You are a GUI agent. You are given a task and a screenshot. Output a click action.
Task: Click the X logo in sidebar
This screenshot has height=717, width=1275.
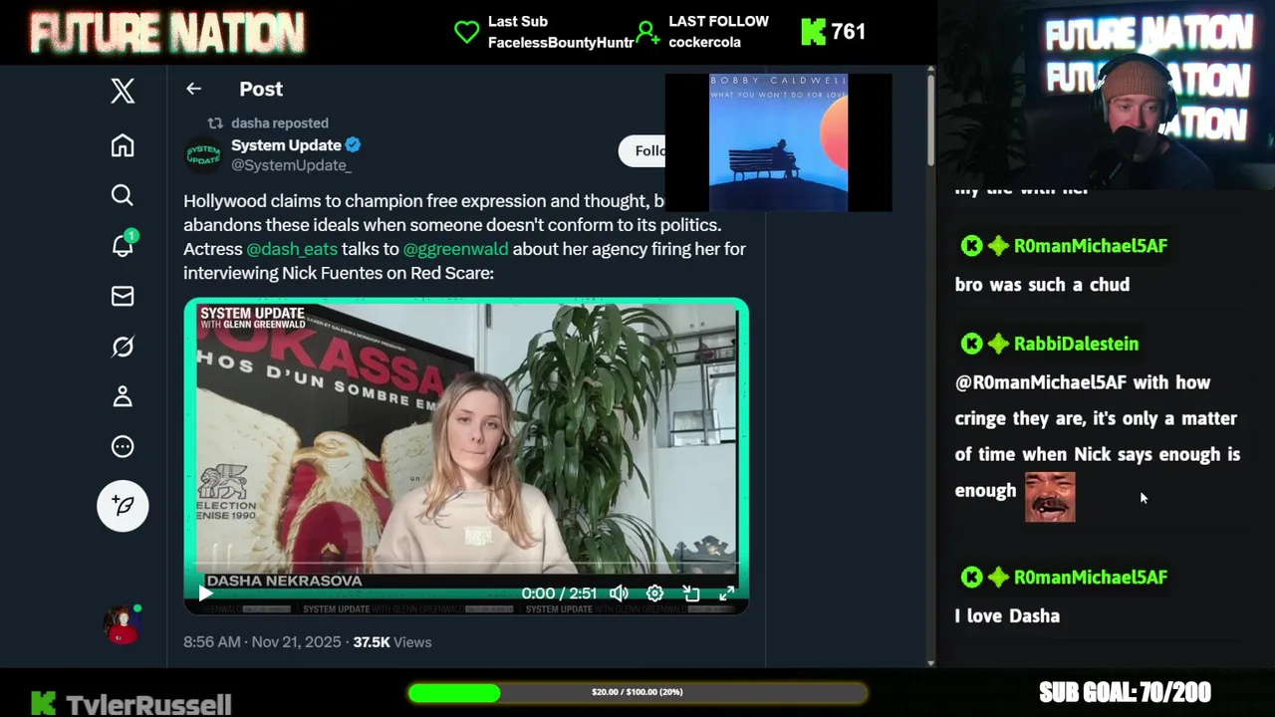point(123,92)
